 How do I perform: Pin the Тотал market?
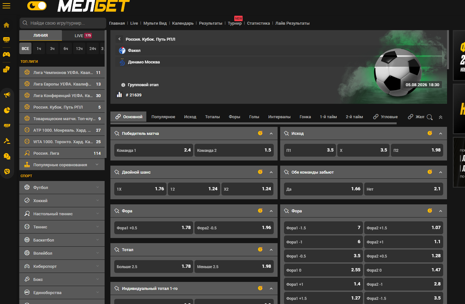coord(117,250)
